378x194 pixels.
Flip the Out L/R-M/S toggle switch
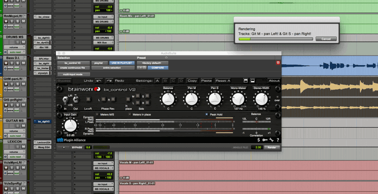coord(76,99)
